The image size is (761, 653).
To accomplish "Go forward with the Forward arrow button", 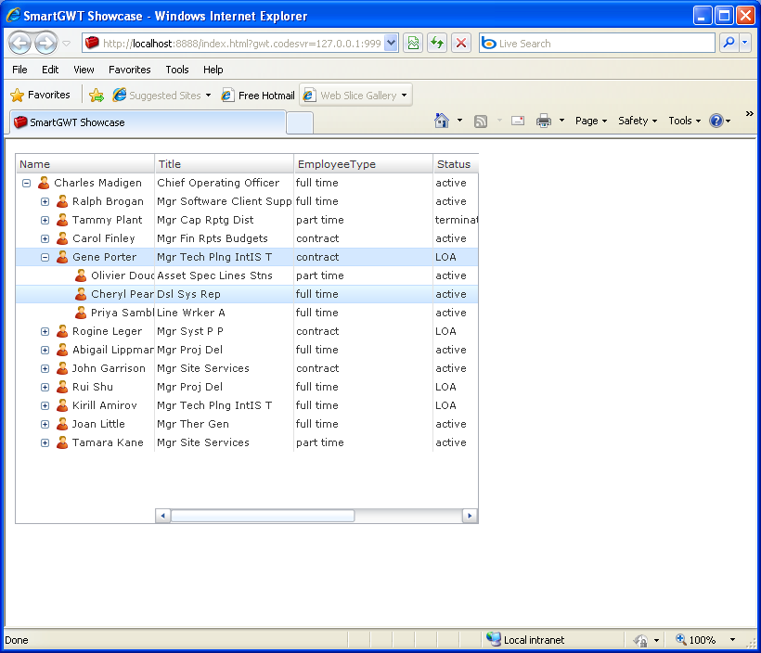I will pos(46,44).
